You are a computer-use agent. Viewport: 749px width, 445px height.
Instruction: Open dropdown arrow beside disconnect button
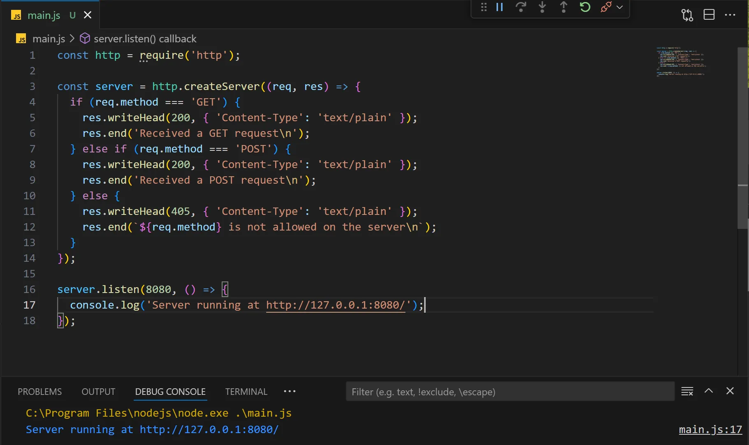pos(620,7)
